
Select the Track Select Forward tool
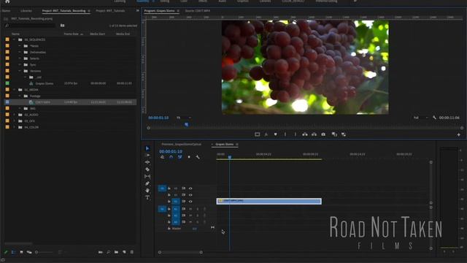[147, 156]
